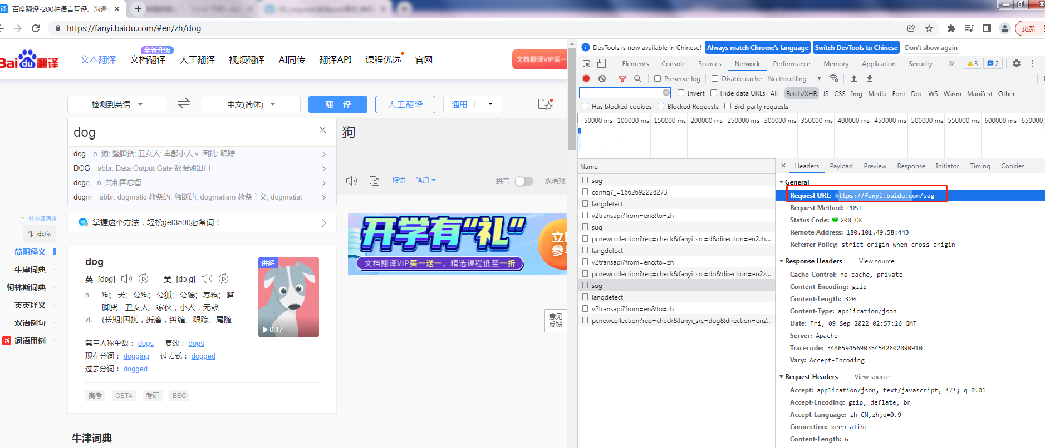This screenshot has height=448, width=1045.
Task: Expand the 笔记 notes dropdown
Action: (426, 180)
